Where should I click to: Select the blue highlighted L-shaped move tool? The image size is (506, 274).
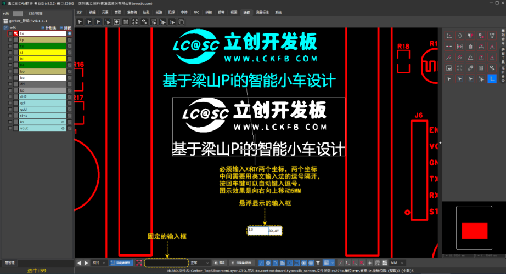pos(492,79)
